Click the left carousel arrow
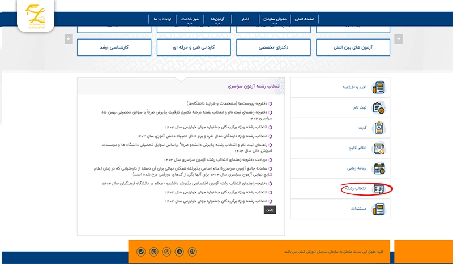Viewport: 453px width, 264px height. [x=69, y=38]
